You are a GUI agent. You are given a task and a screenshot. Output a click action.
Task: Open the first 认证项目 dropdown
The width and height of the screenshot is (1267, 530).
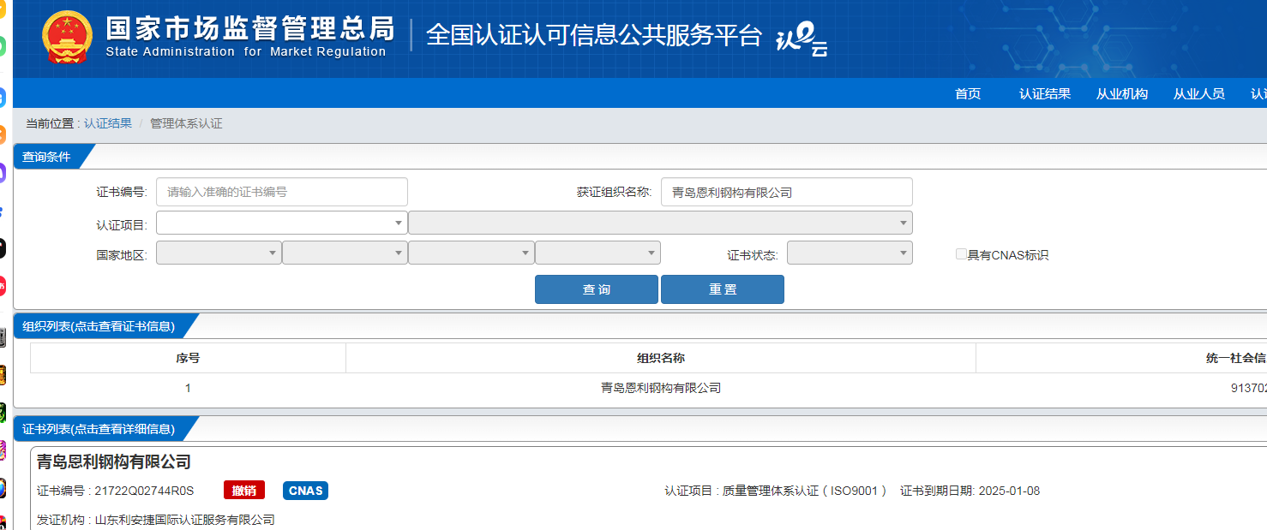tap(281, 223)
